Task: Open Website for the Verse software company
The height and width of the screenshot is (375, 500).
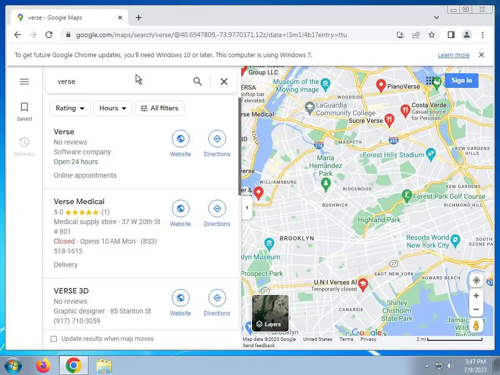Action: pos(181,144)
